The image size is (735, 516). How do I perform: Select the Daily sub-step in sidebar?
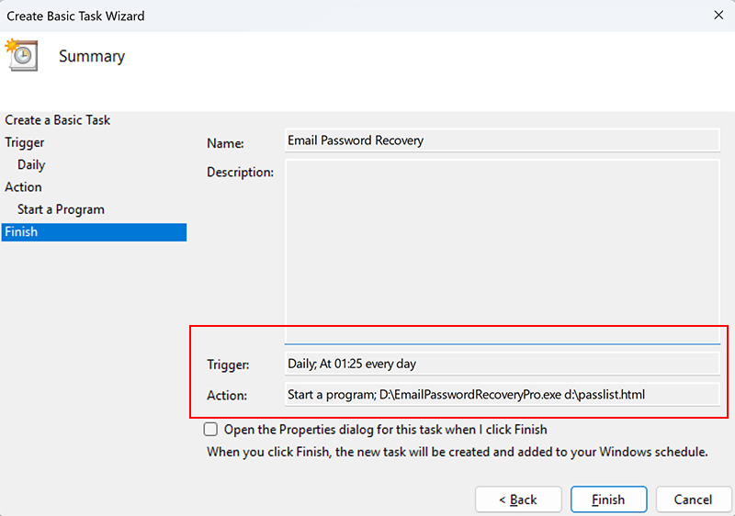[x=31, y=165]
